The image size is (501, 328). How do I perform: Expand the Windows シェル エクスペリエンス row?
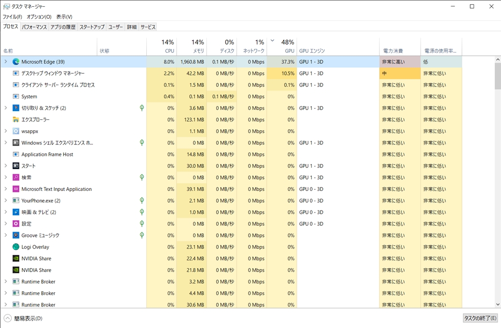click(5, 142)
